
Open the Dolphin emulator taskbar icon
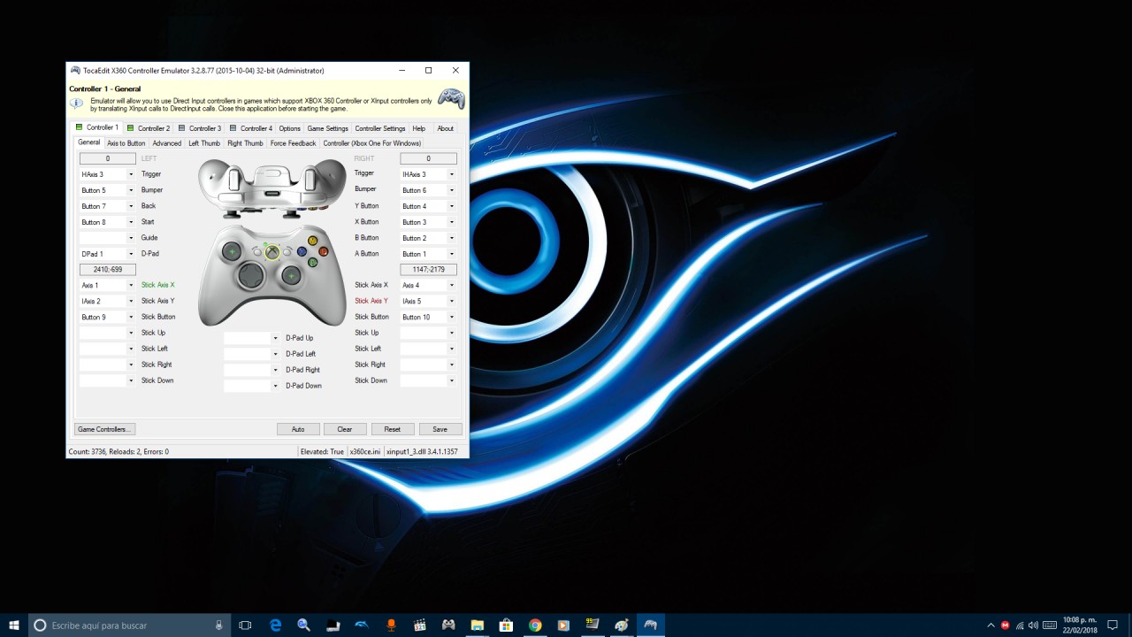point(362,625)
